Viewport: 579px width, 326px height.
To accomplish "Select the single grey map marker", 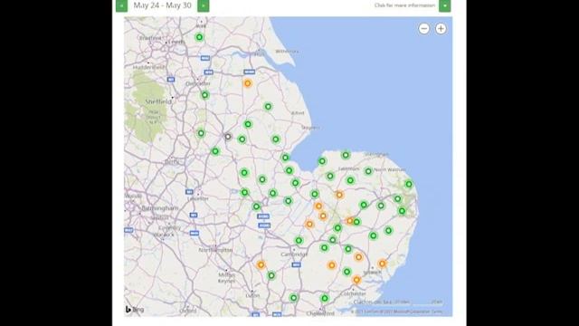I will click(x=228, y=137).
